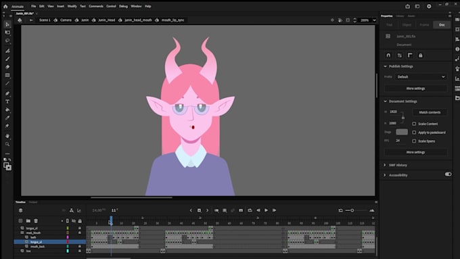Click the Junin_Head breadcrumb
The image size is (460, 259).
coord(106,20)
